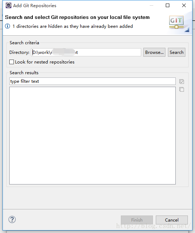Viewport: 195px width, 233px height.
Task: Click the hidden directories notice text
Action: 73,26
